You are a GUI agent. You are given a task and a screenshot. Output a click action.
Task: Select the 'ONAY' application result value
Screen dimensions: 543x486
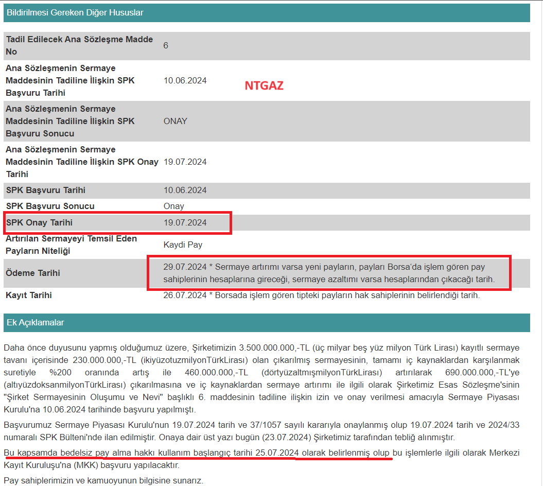[175, 121]
